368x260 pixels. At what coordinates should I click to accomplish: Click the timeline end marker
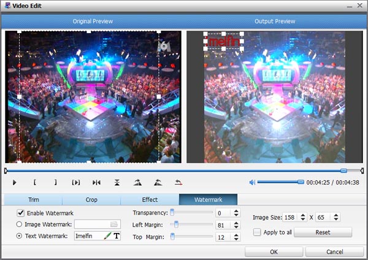point(362,170)
